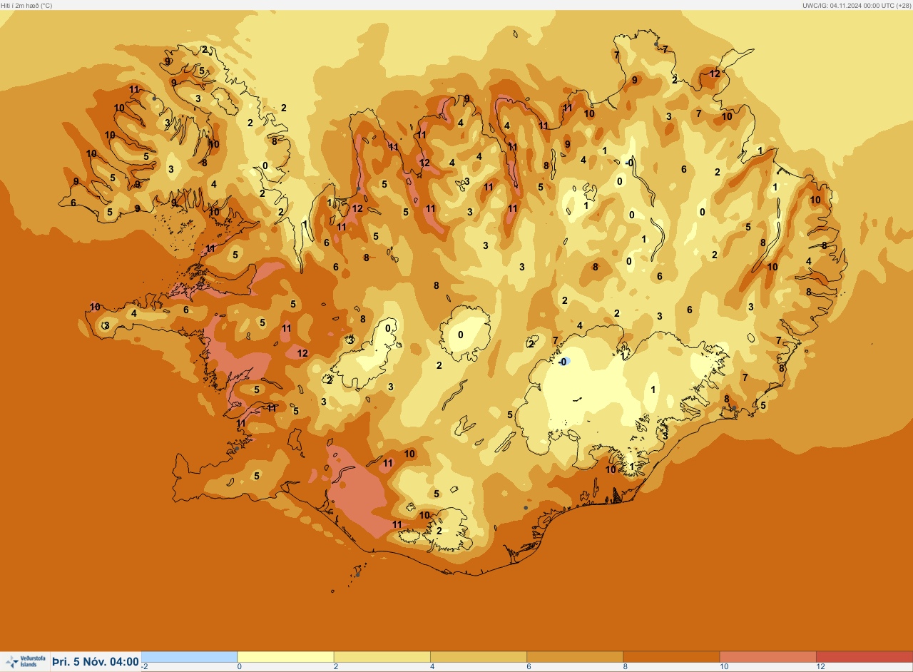Click the UWC/IG model run timestamp text

(856, 5)
